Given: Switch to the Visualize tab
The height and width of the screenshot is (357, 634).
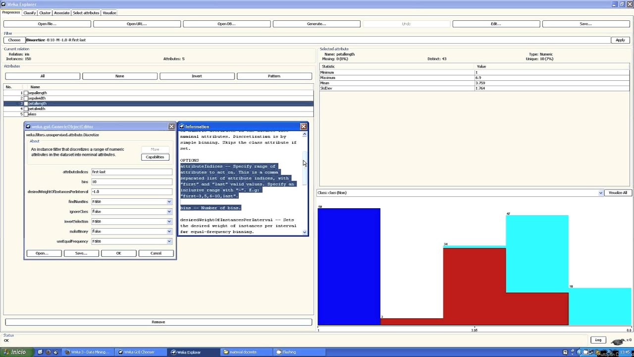Looking at the screenshot, I should (109, 12).
